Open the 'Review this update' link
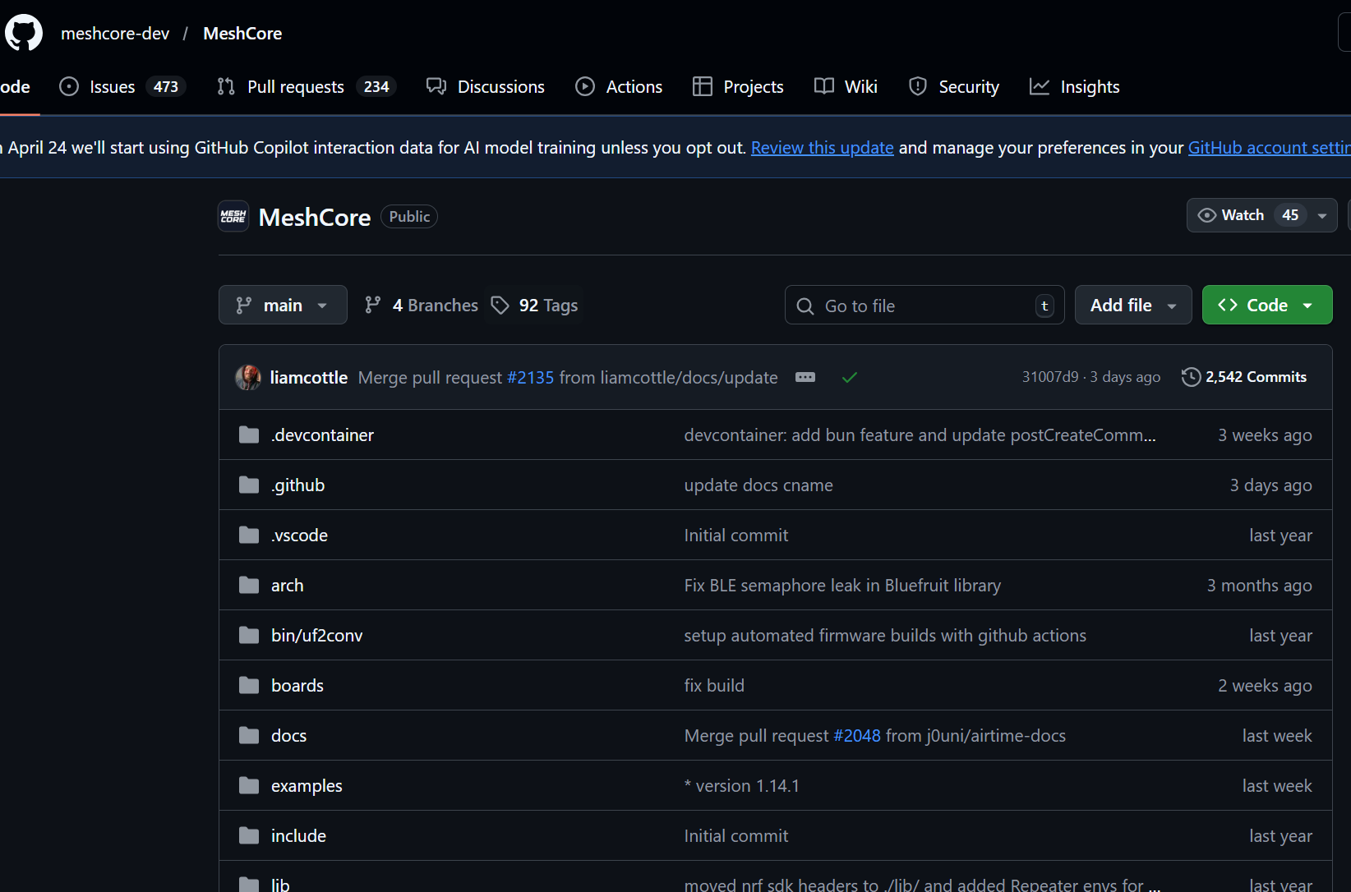This screenshot has width=1351, height=892. coord(823,148)
